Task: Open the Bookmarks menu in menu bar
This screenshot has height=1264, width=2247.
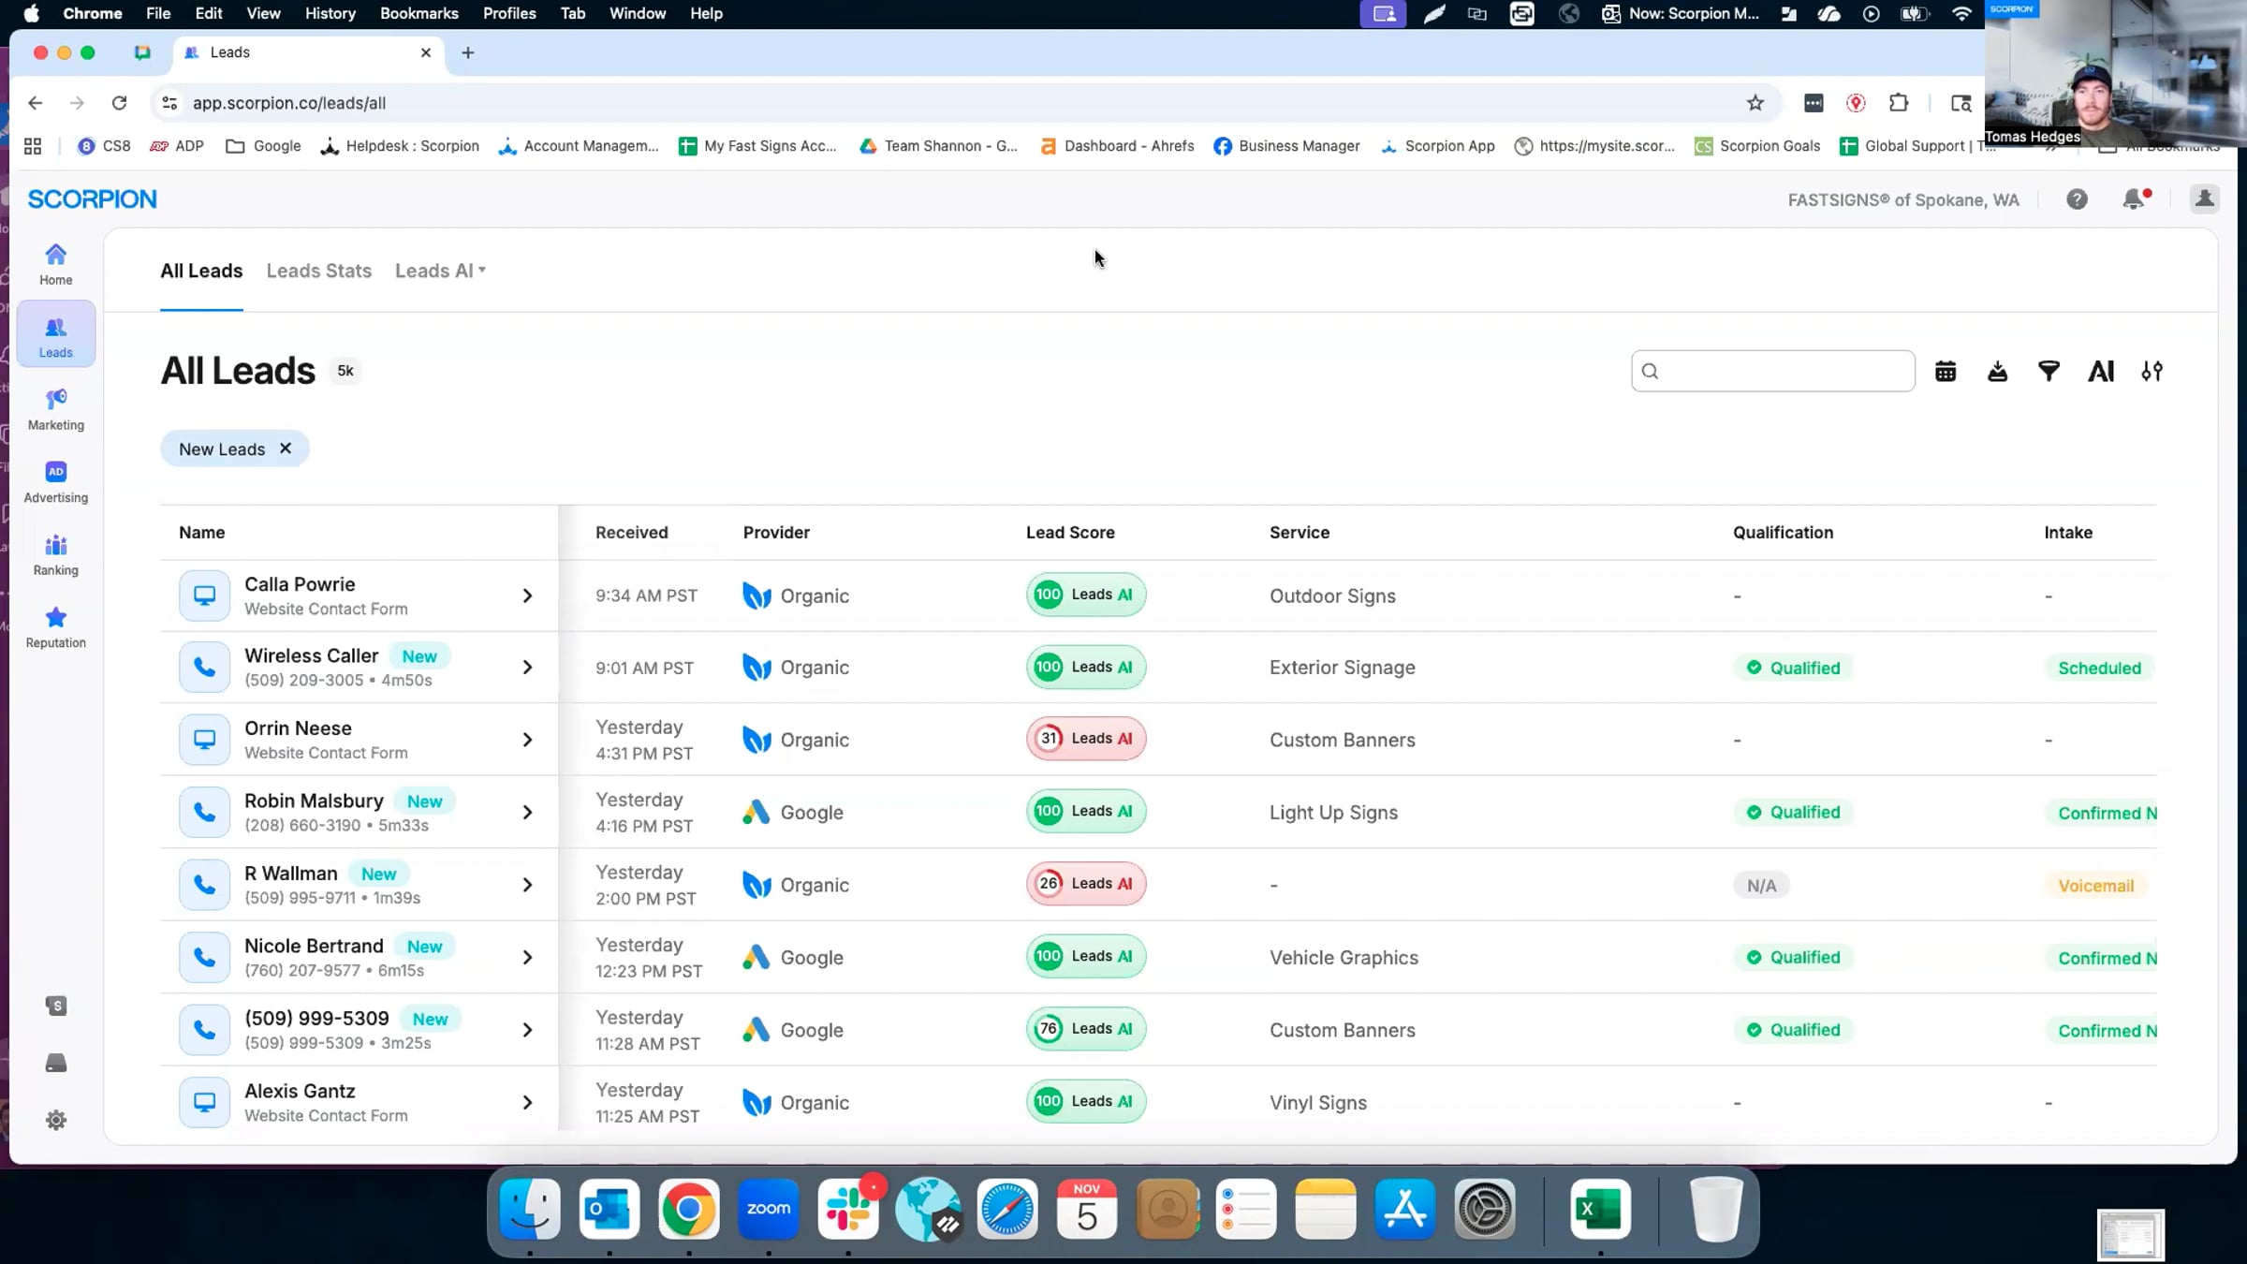Action: [419, 13]
